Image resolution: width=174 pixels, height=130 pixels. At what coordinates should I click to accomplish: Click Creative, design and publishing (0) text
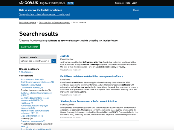pyautogui.click(x=36, y=90)
